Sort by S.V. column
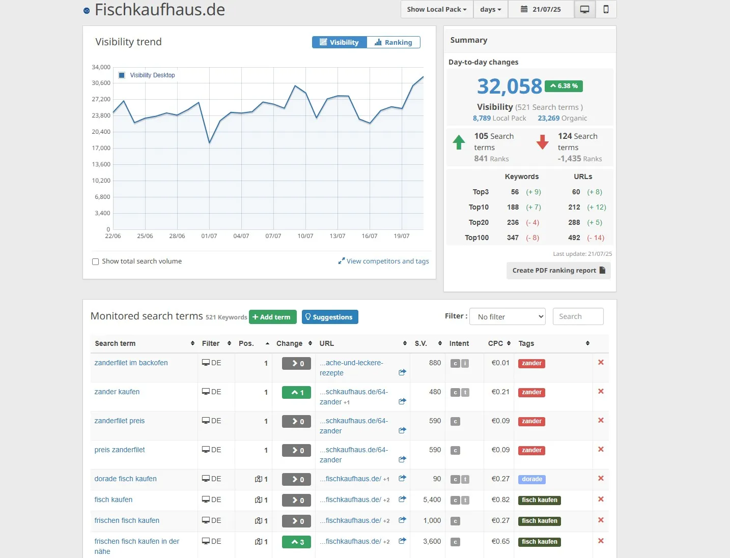This screenshot has height=558, width=730. coord(428,343)
